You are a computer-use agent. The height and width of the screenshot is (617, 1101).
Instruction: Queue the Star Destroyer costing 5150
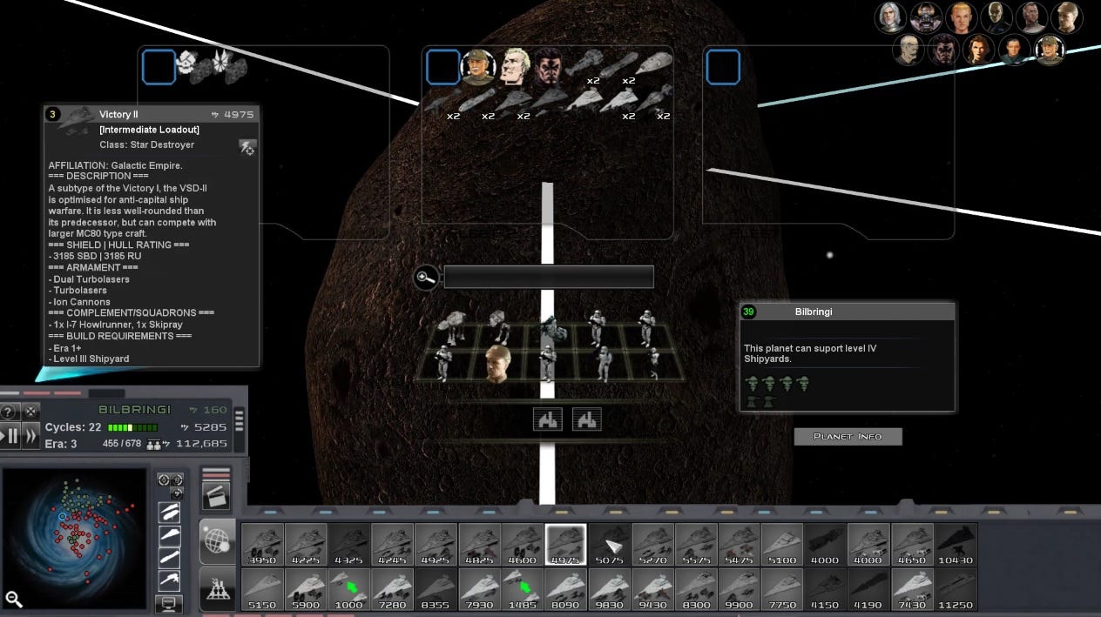(262, 590)
